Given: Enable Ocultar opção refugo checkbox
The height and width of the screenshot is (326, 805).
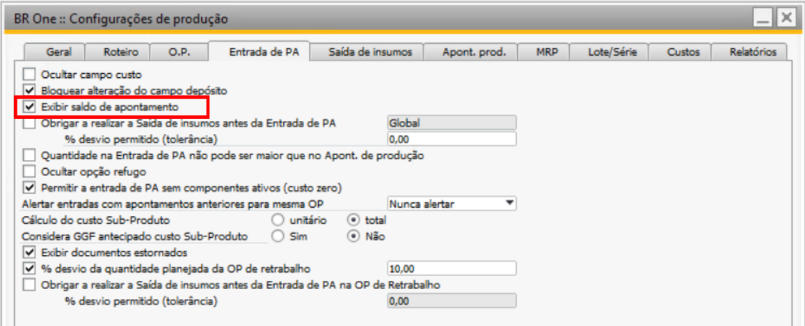Looking at the screenshot, I should tap(29, 171).
